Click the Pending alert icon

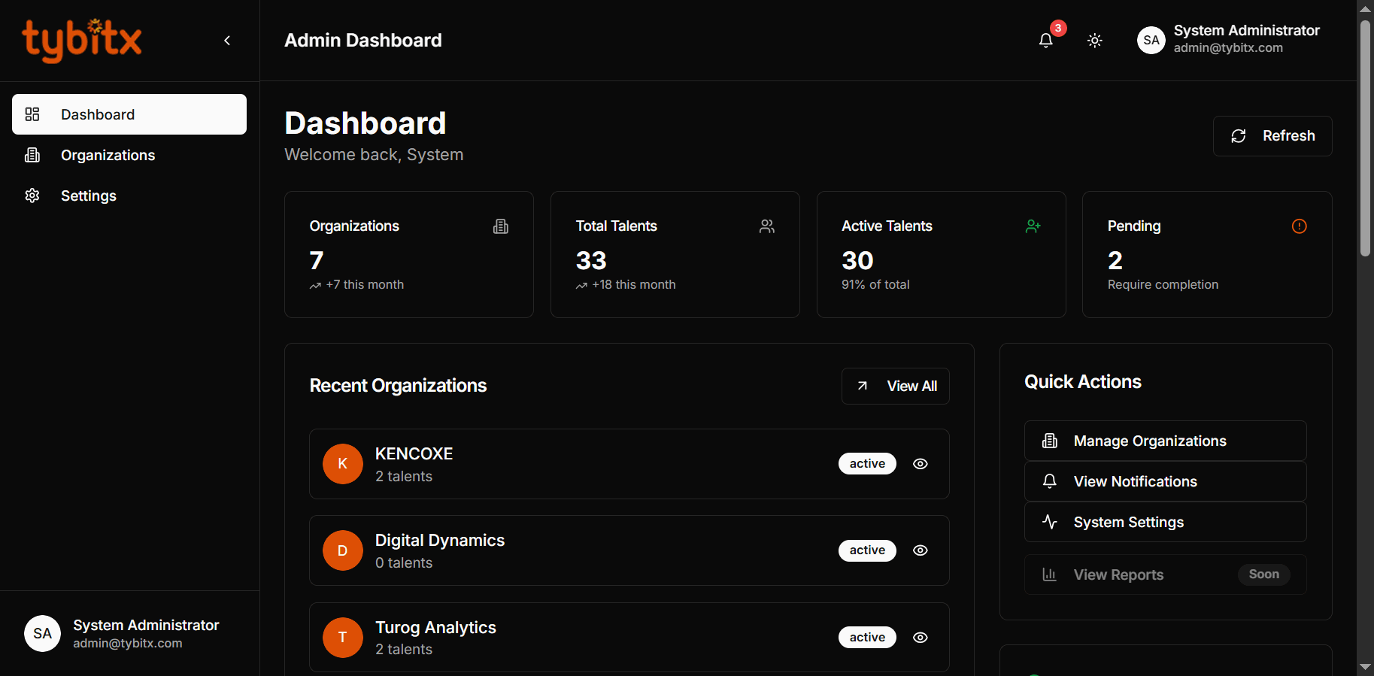[1300, 226]
